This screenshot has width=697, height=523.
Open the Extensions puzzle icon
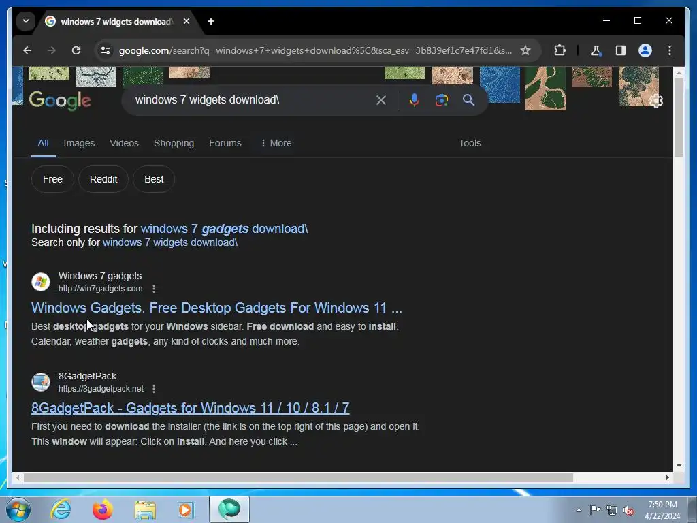pyautogui.click(x=560, y=50)
